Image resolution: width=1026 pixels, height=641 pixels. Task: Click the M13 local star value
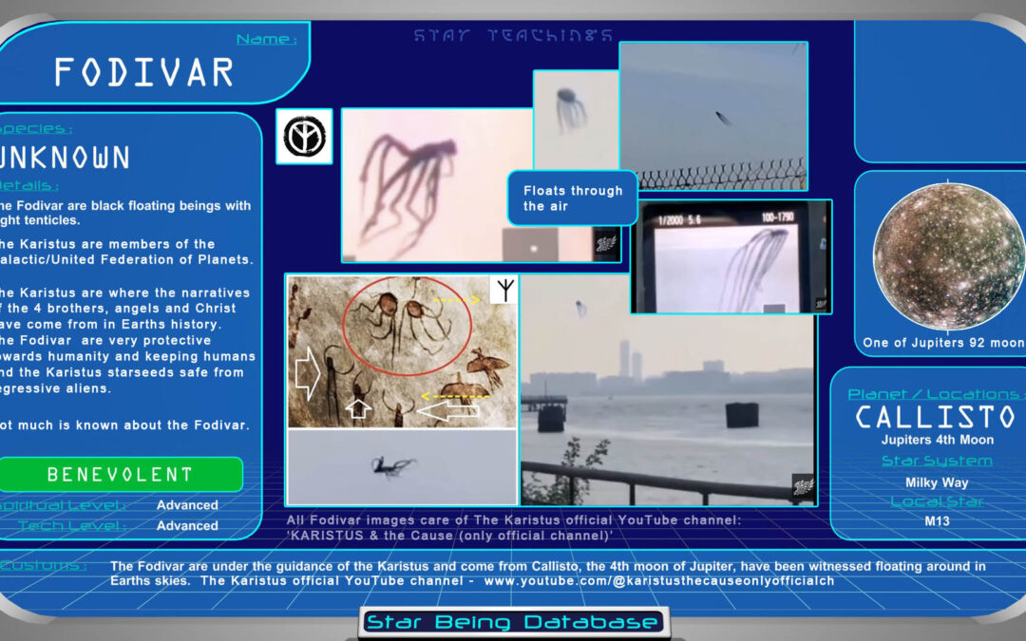pyautogui.click(x=936, y=521)
